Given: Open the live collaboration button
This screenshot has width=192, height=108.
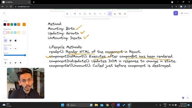Looking at the screenshot, I should click(175, 13).
